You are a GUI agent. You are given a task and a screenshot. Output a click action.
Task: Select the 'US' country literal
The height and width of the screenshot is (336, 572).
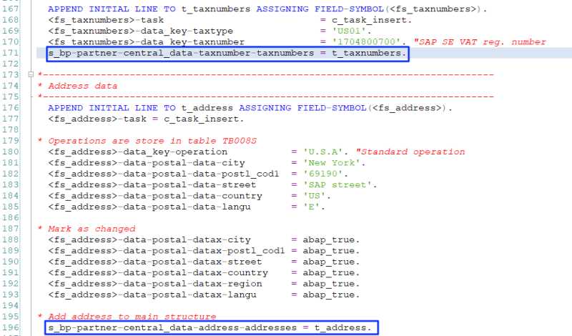click(314, 196)
